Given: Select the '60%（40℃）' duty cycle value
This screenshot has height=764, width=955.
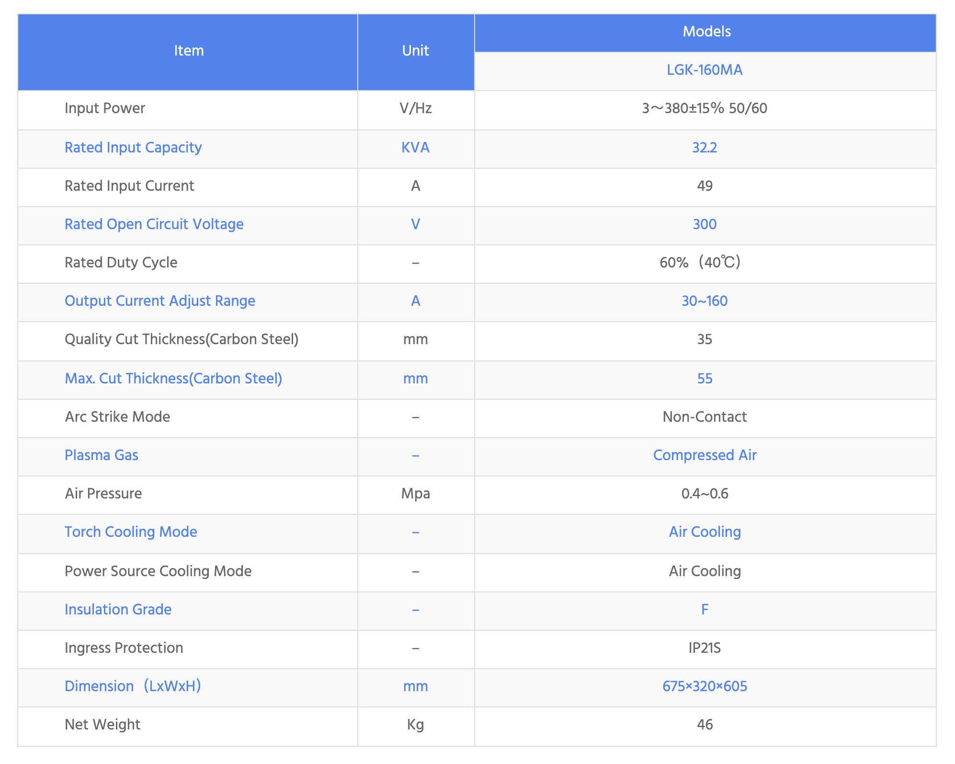Looking at the screenshot, I should point(701,263).
